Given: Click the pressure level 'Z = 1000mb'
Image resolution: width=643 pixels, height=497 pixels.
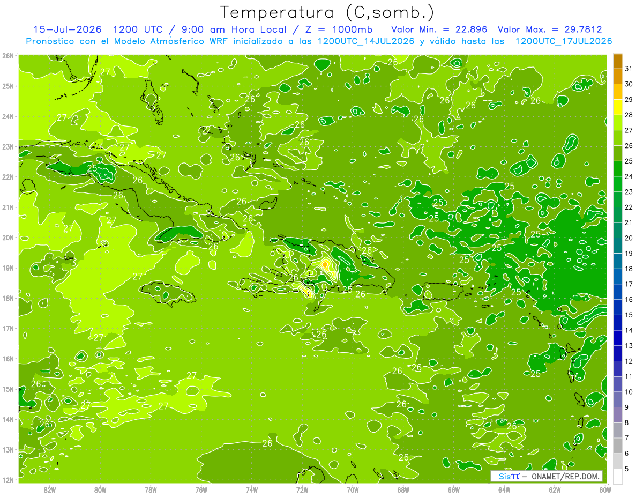Looking at the screenshot, I should click(338, 29).
